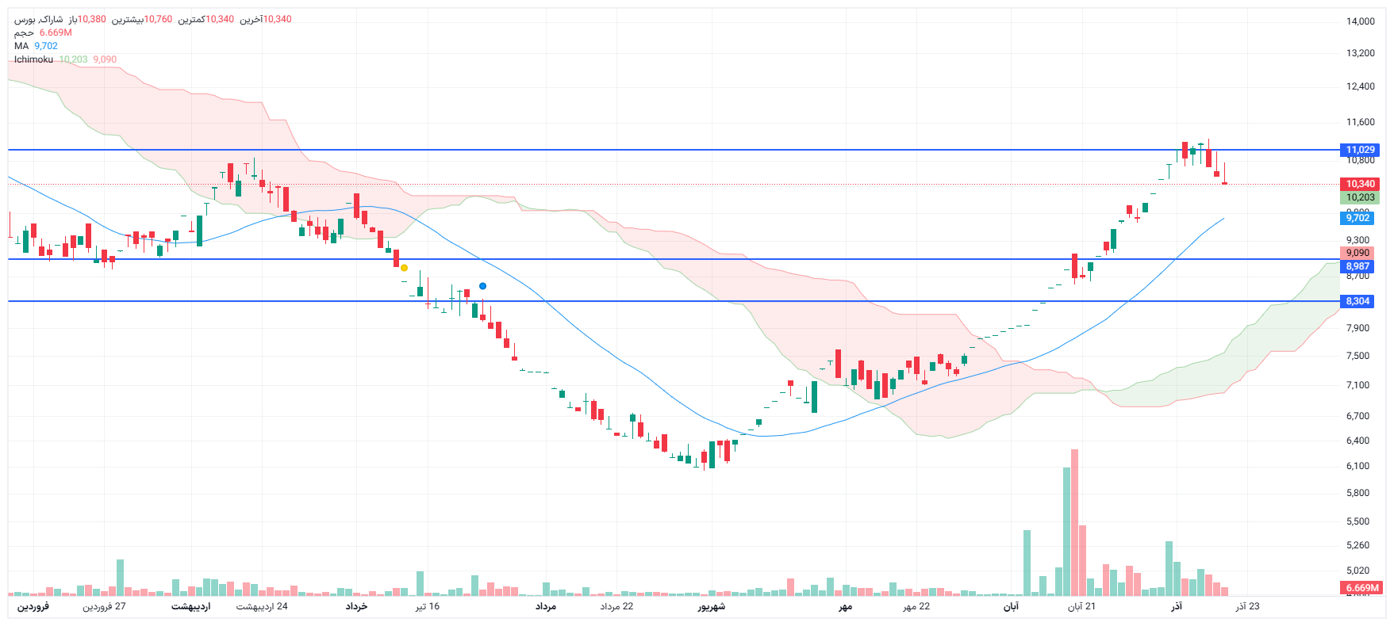Click the blue dot marker on the chart
Viewport: 1394px width, 626px height.
pyautogui.click(x=482, y=286)
